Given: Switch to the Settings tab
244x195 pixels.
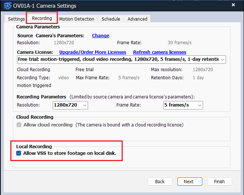Looking at the screenshot, I should click(17, 19).
